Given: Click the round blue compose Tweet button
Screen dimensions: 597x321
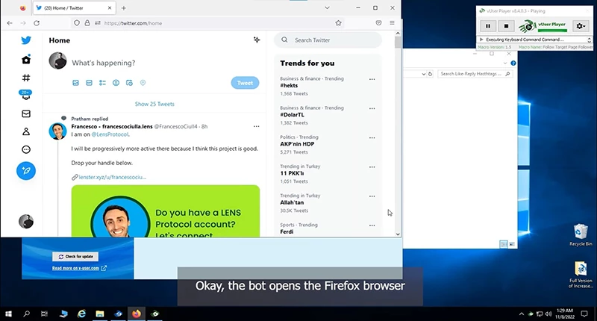Looking at the screenshot, I should pos(26,171).
